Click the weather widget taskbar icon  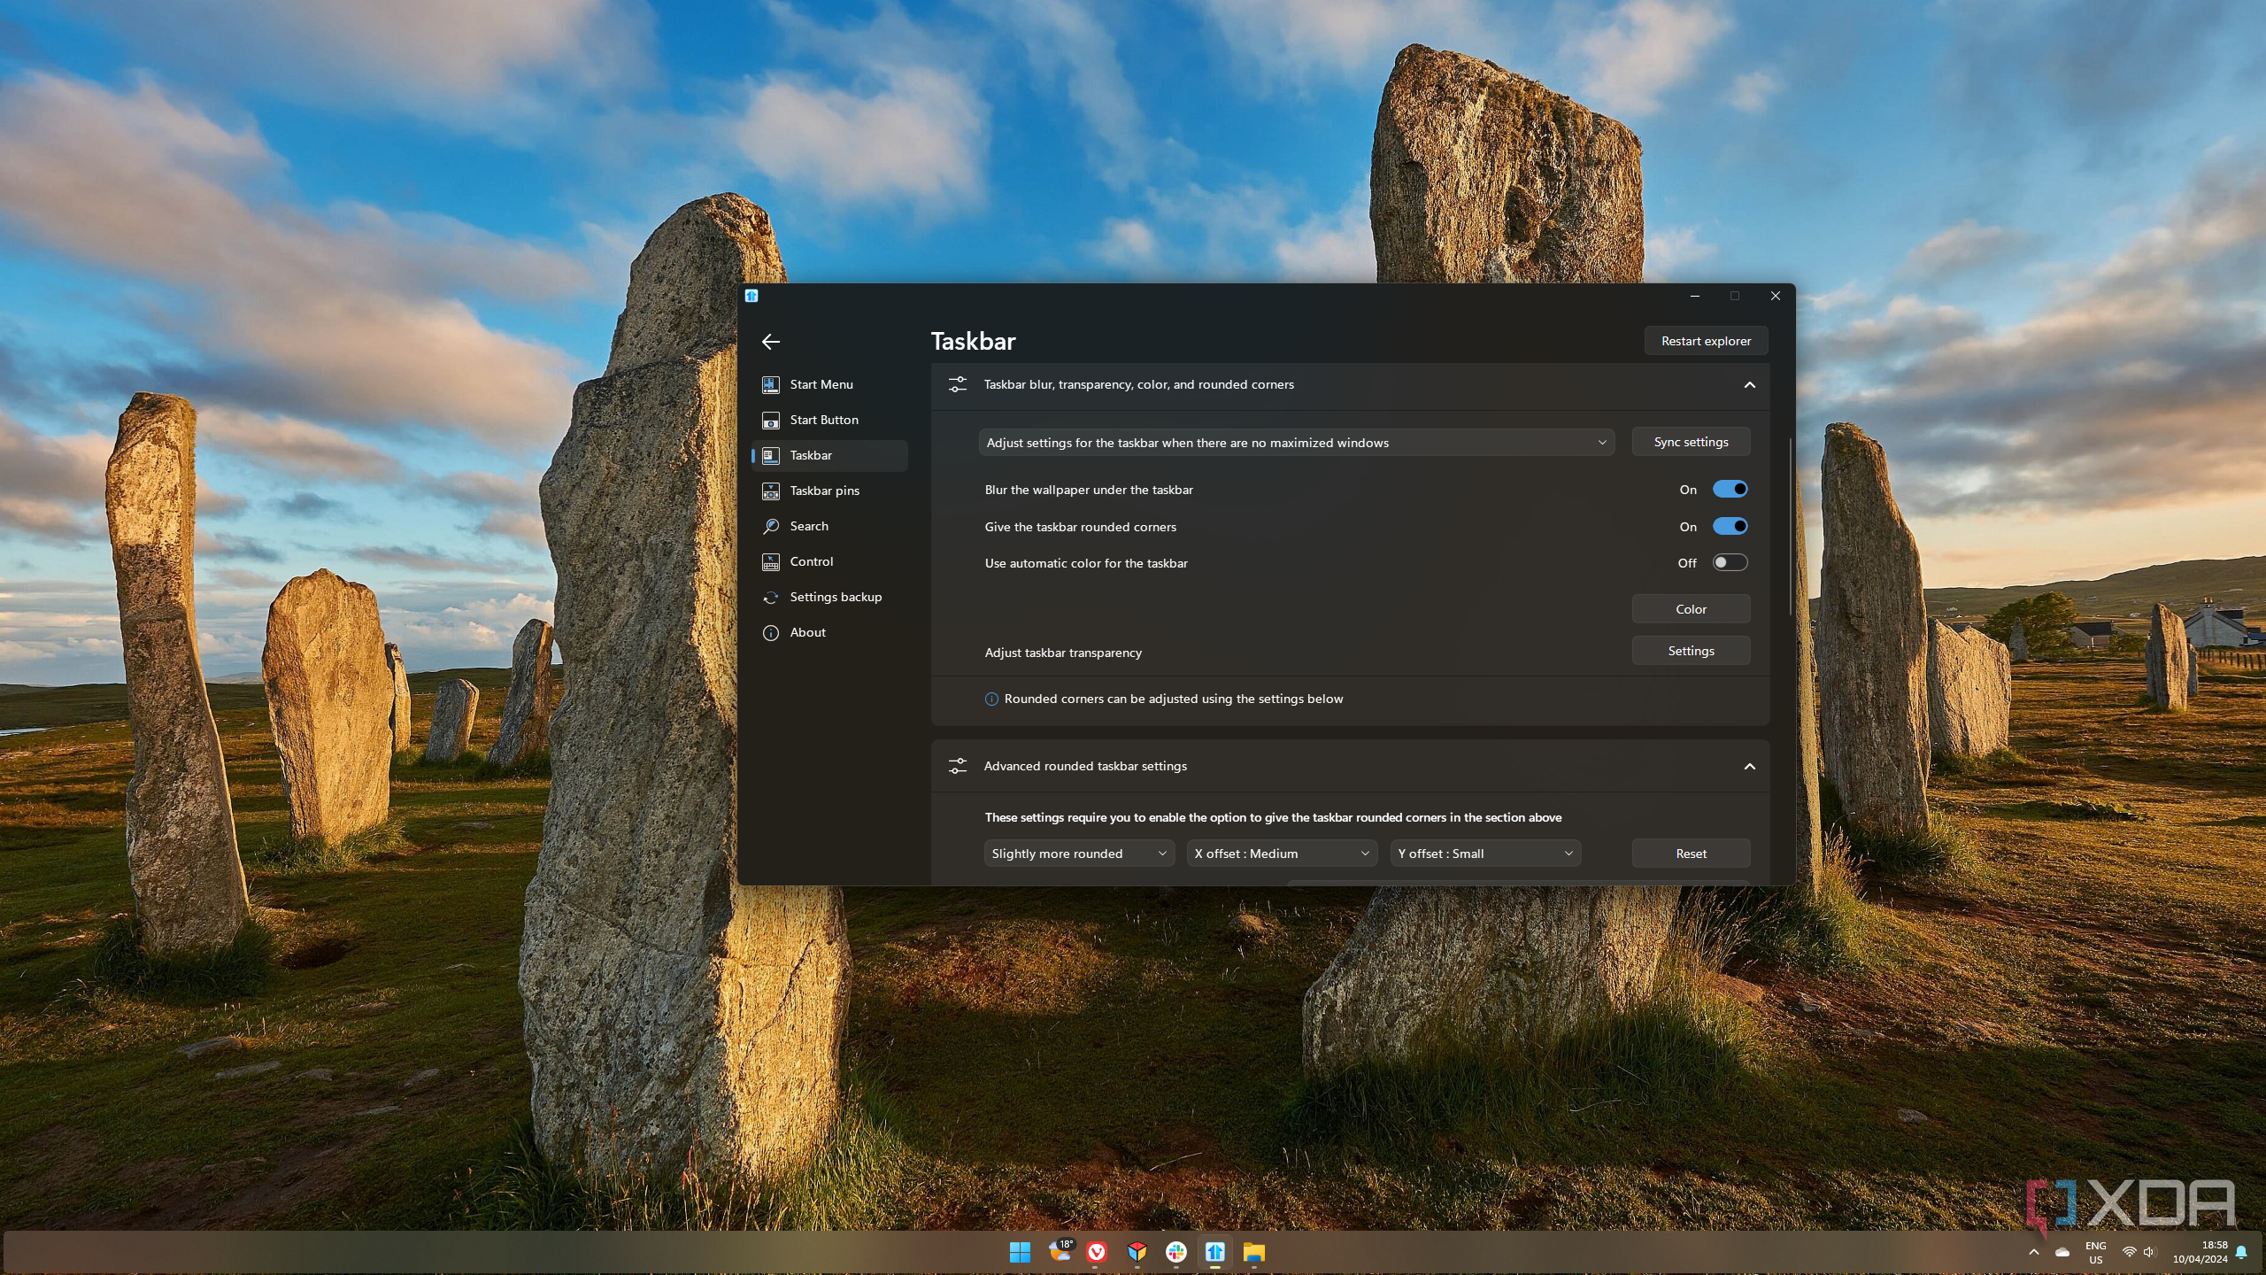pyautogui.click(x=1060, y=1250)
